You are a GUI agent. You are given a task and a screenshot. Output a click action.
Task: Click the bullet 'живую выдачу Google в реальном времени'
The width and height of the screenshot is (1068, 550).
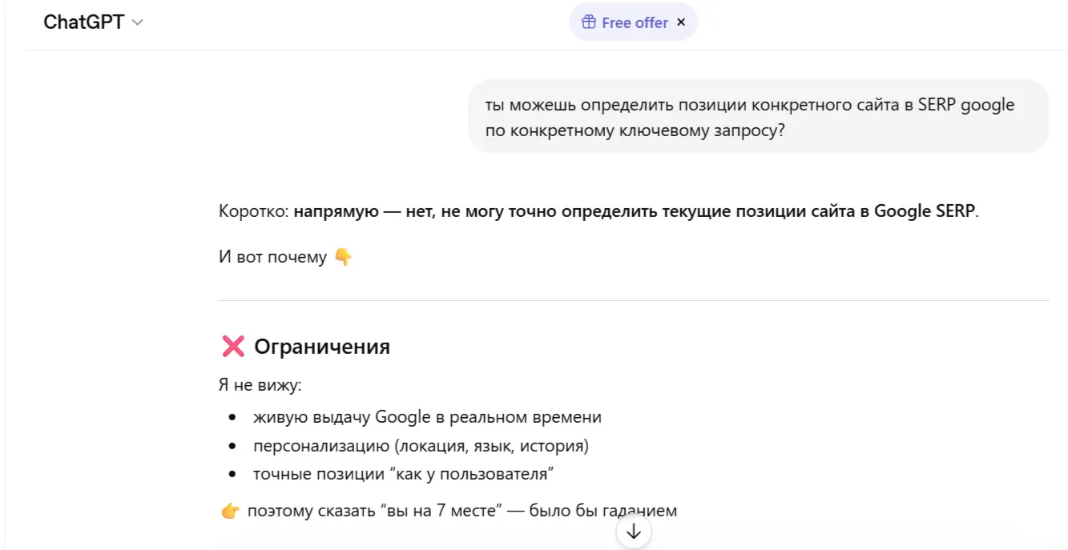click(427, 417)
